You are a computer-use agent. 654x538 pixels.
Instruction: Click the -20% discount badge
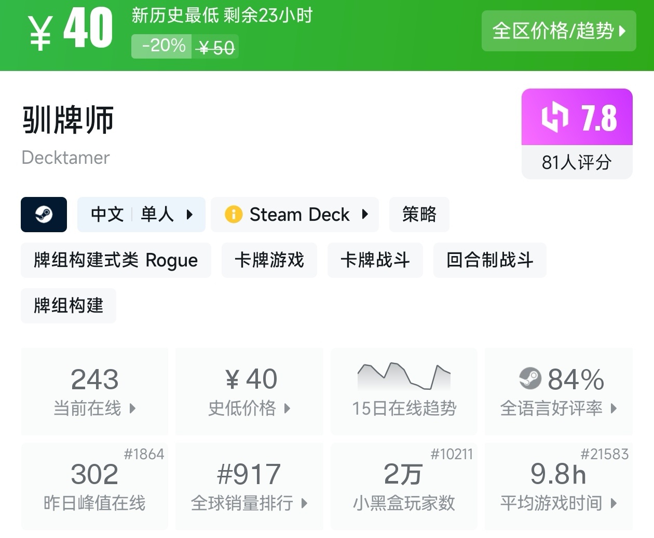162,47
